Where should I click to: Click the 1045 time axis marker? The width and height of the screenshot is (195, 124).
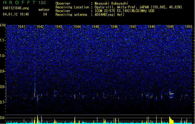click(x=95, y=27)
